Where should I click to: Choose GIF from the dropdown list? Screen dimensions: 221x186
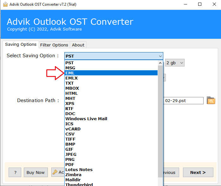[111, 149]
